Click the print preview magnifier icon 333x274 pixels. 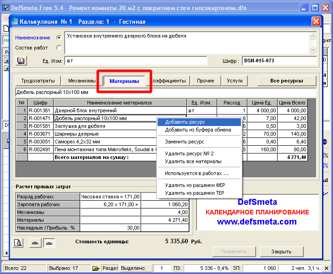18,242
